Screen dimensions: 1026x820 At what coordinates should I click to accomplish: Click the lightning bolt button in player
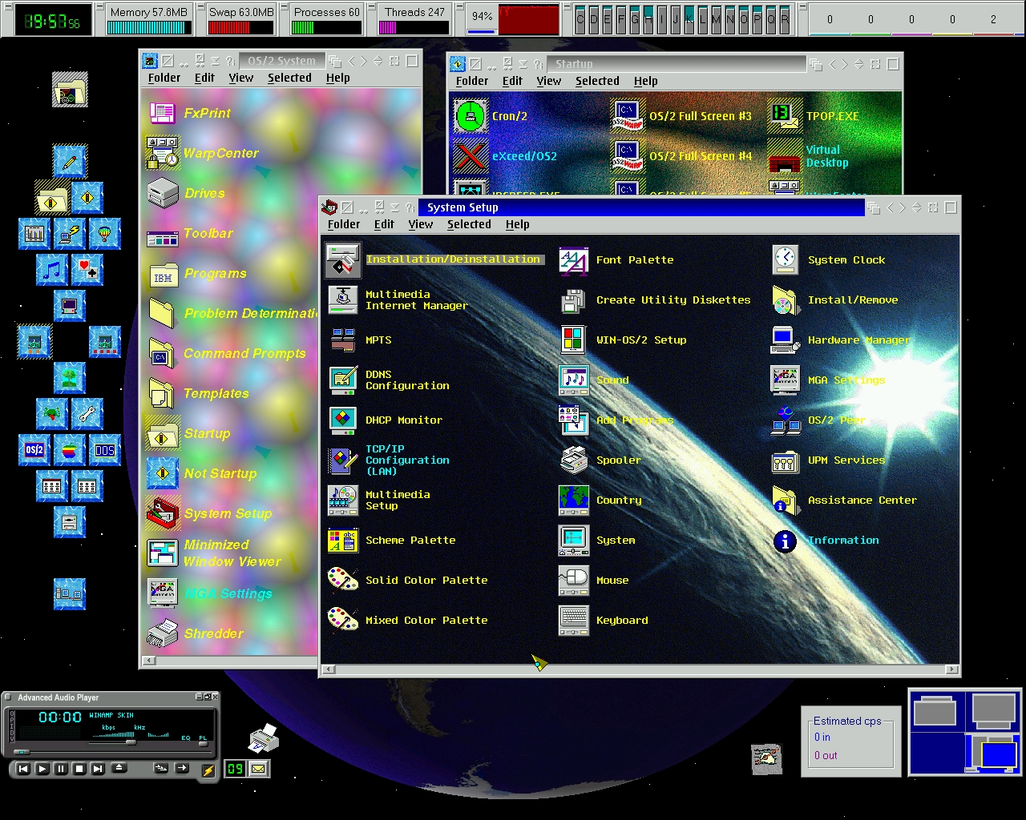point(208,771)
